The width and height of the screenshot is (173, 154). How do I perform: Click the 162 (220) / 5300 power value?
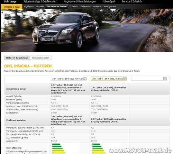tap(100, 106)
